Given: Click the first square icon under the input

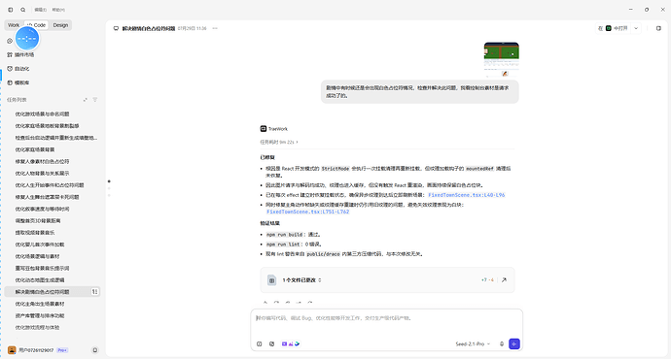Looking at the screenshot, I should point(260,344).
